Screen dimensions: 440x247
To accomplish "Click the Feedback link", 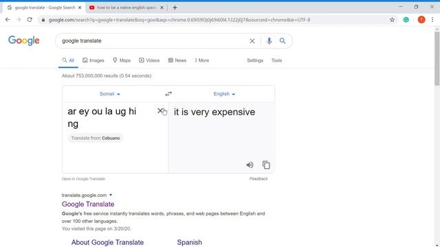I will (x=258, y=178).
